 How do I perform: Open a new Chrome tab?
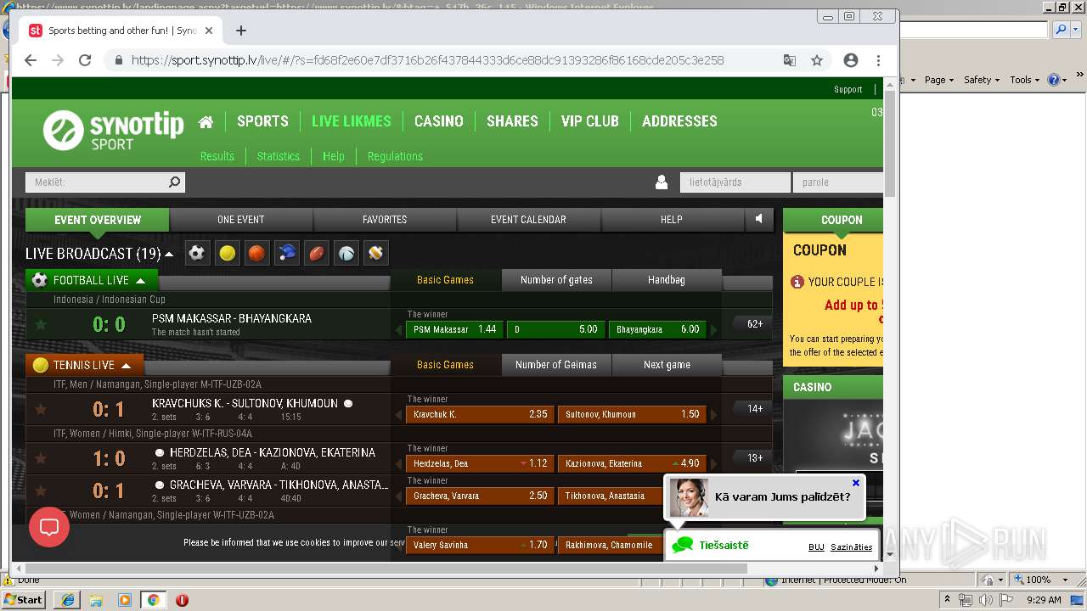(241, 31)
